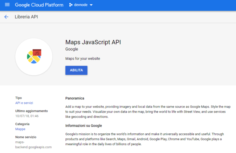Click the Maps JavaScript API title

coord(93,42)
